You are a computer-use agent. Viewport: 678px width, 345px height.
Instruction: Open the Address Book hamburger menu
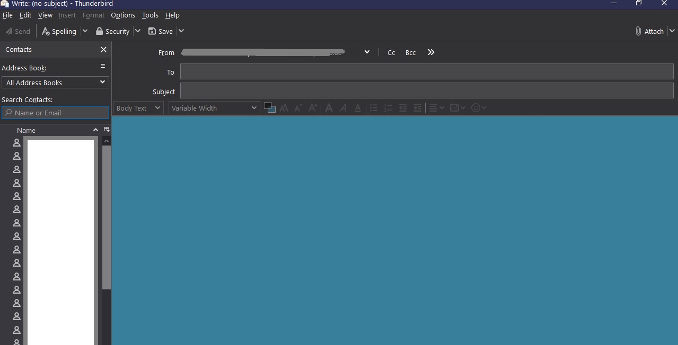pos(103,66)
